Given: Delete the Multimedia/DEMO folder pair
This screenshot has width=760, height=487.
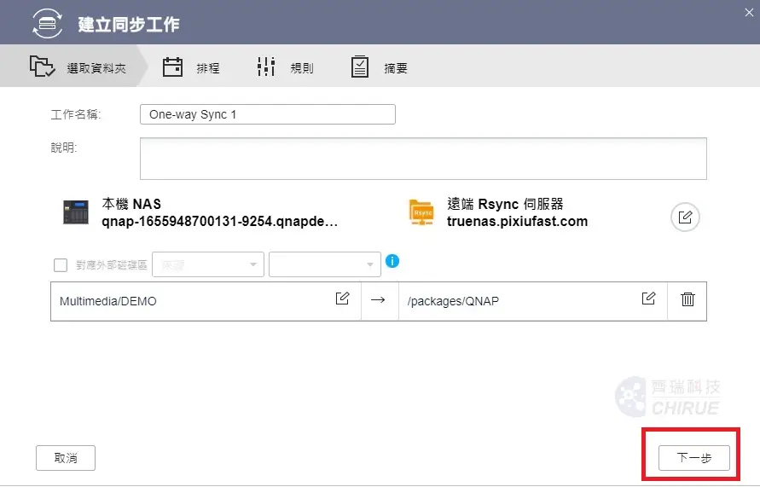Looking at the screenshot, I should tap(687, 299).
